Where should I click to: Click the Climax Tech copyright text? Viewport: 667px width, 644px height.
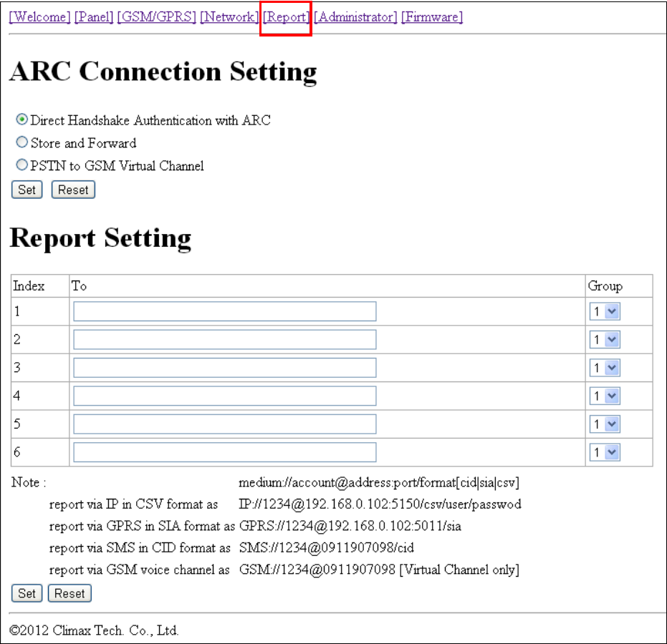94,630
